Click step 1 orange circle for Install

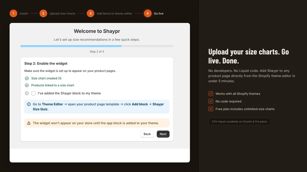point(13,13)
